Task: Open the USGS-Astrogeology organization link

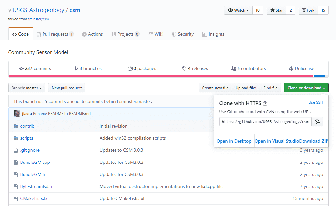Action: coord(39,10)
